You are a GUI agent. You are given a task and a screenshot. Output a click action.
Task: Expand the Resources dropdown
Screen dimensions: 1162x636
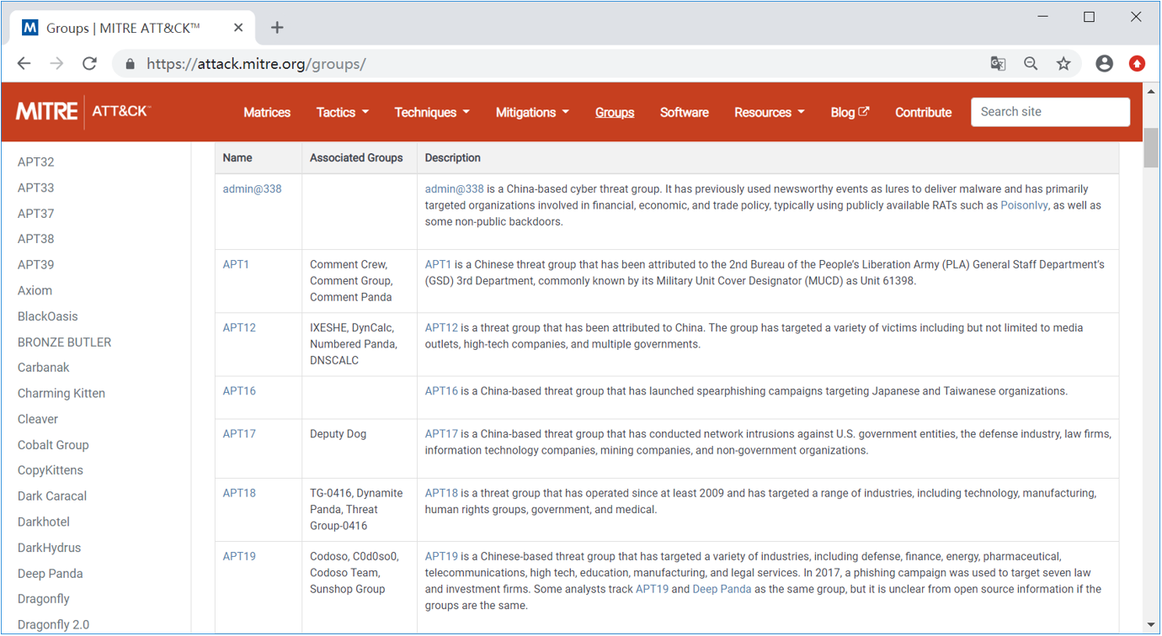coord(770,112)
